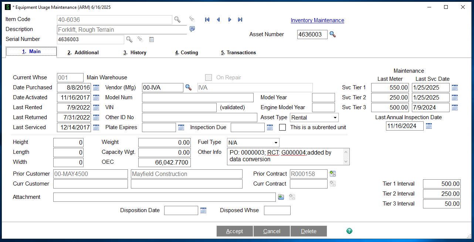Toggle the On Repair checkbox

[209, 77]
